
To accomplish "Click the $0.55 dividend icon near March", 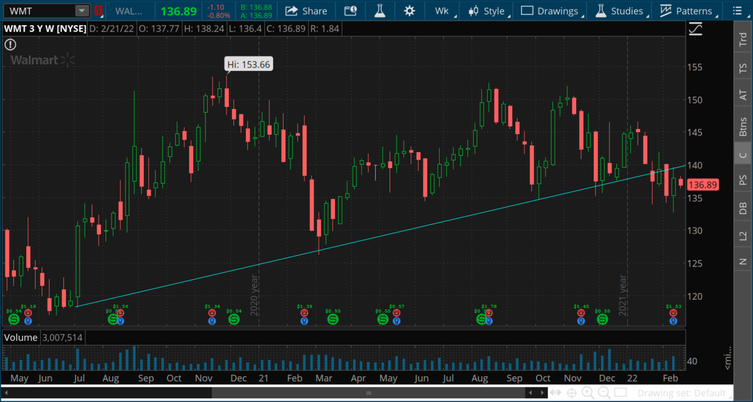I will [333, 319].
